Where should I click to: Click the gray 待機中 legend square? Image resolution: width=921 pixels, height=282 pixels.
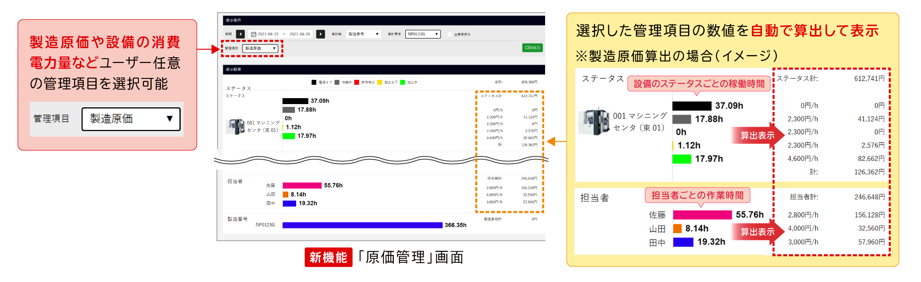pyautogui.click(x=337, y=83)
